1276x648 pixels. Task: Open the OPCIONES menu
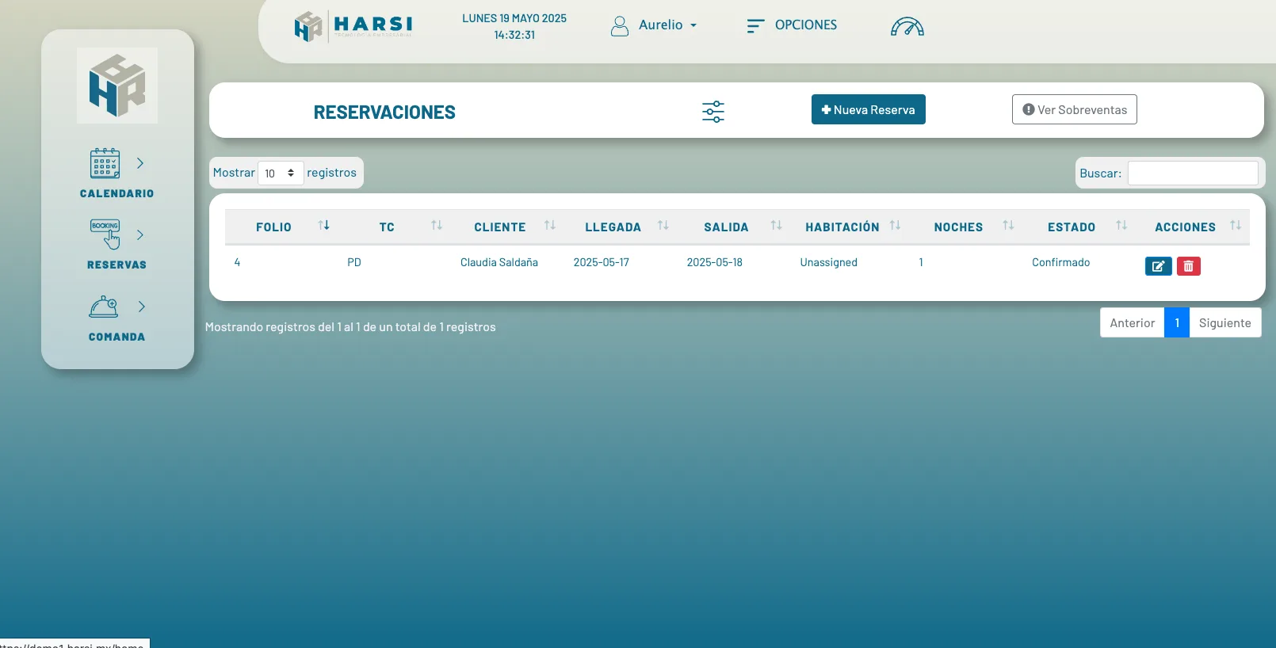pyautogui.click(x=805, y=25)
